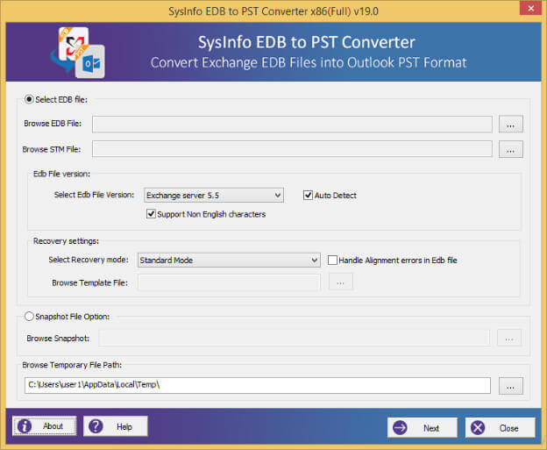Click the temporary file path input field
Viewport: 547px width, 450px height.
point(257,386)
